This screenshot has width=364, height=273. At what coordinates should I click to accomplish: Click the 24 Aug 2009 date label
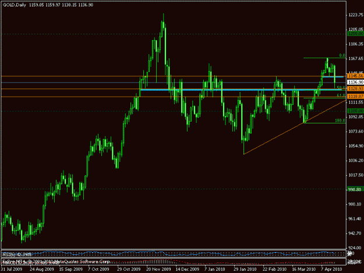[x=42, y=269]
